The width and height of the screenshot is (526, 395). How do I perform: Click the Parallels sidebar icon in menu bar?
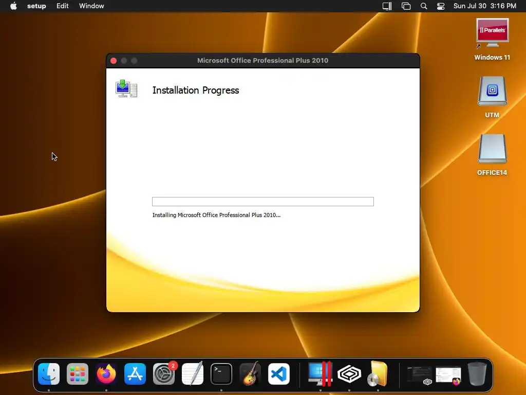tap(387, 6)
